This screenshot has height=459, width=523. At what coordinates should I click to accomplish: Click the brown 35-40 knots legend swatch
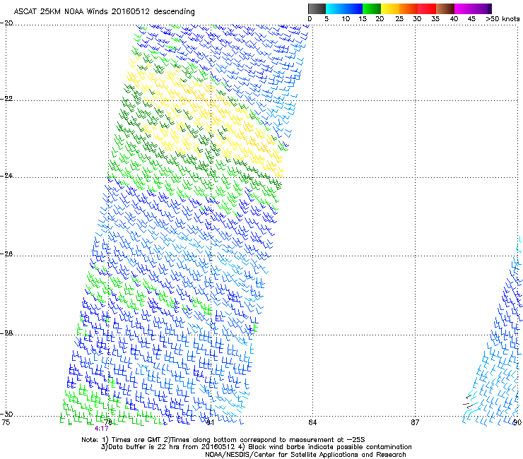[445, 8]
